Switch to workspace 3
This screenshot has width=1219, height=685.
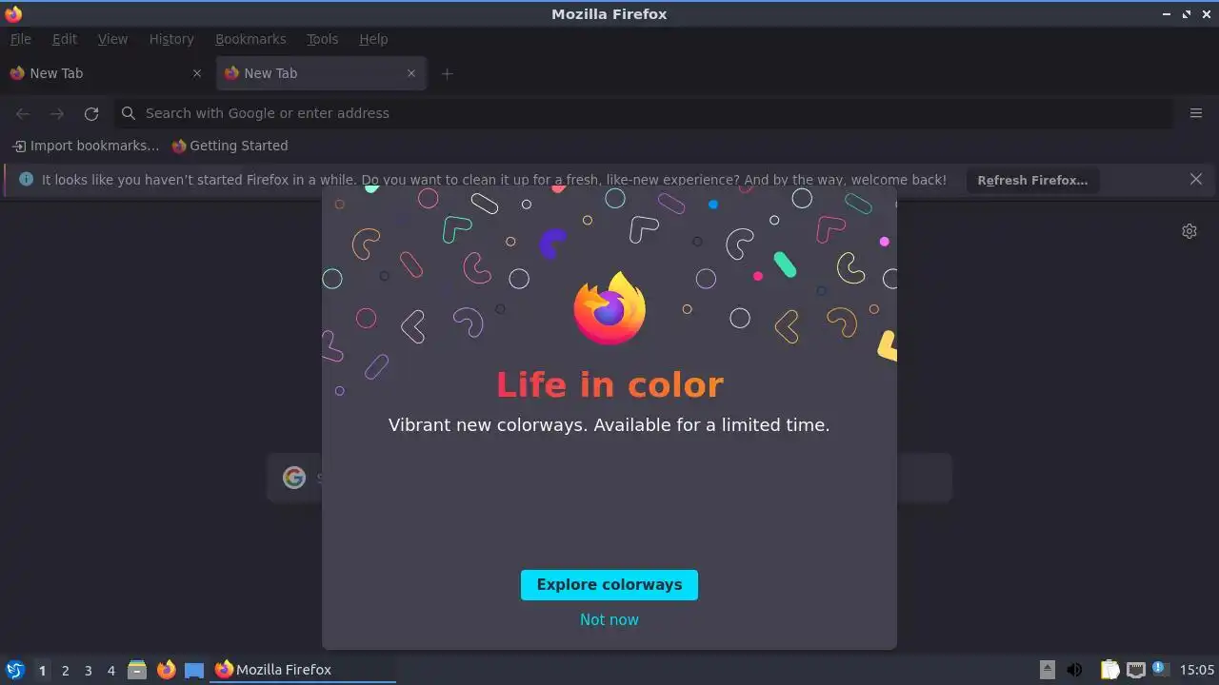pyautogui.click(x=88, y=670)
